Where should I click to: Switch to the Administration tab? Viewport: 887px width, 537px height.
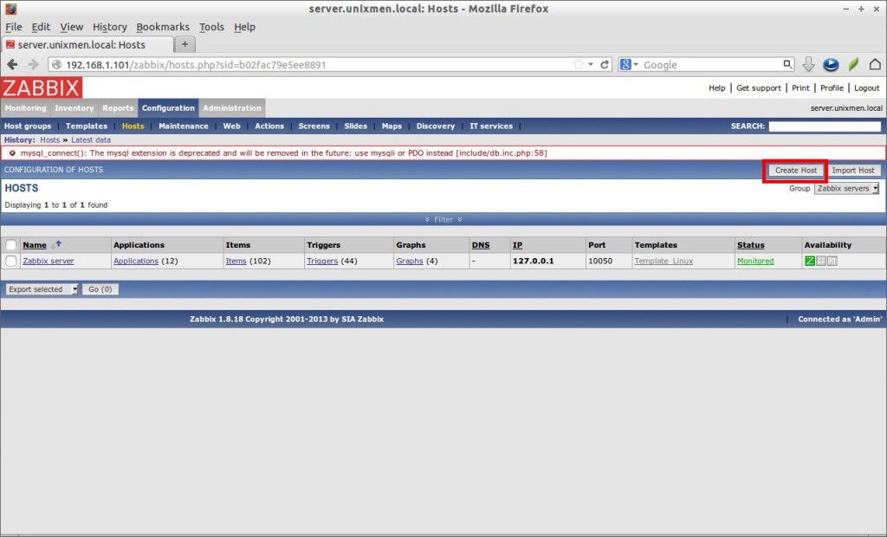pos(232,108)
